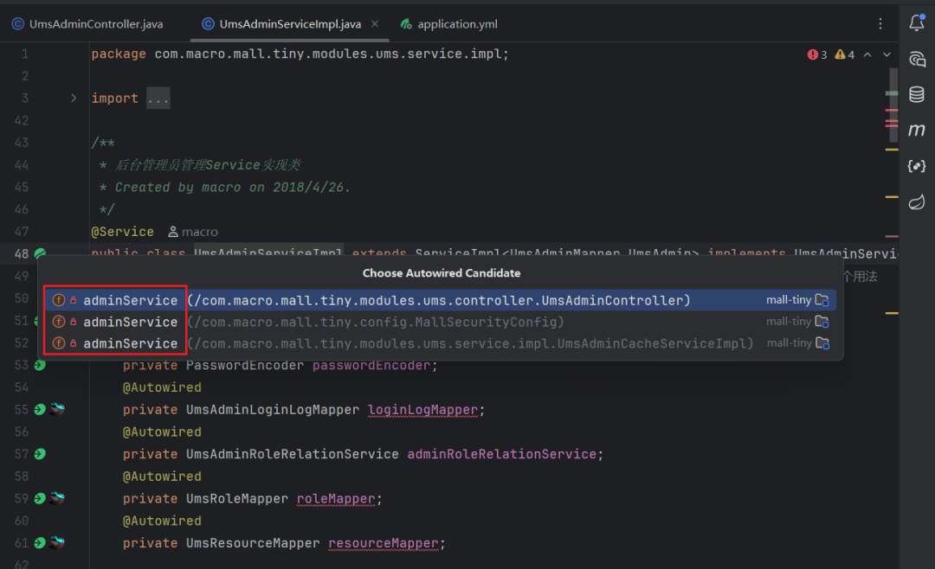The width and height of the screenshot is (935, 569).
Task: Click the MyBatis bird icon on line 55
Action: [57, 409]
